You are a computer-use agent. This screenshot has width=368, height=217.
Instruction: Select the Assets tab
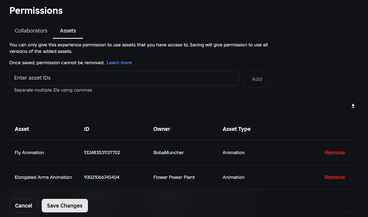tap(68, 31)
